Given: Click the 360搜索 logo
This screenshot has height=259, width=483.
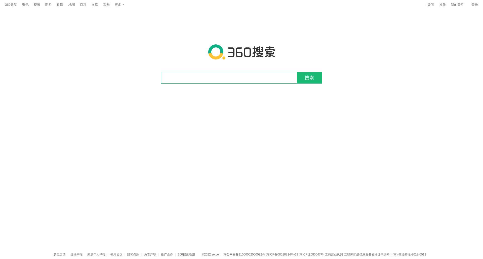Looking at the screenshot, I should tap(242, 52).
